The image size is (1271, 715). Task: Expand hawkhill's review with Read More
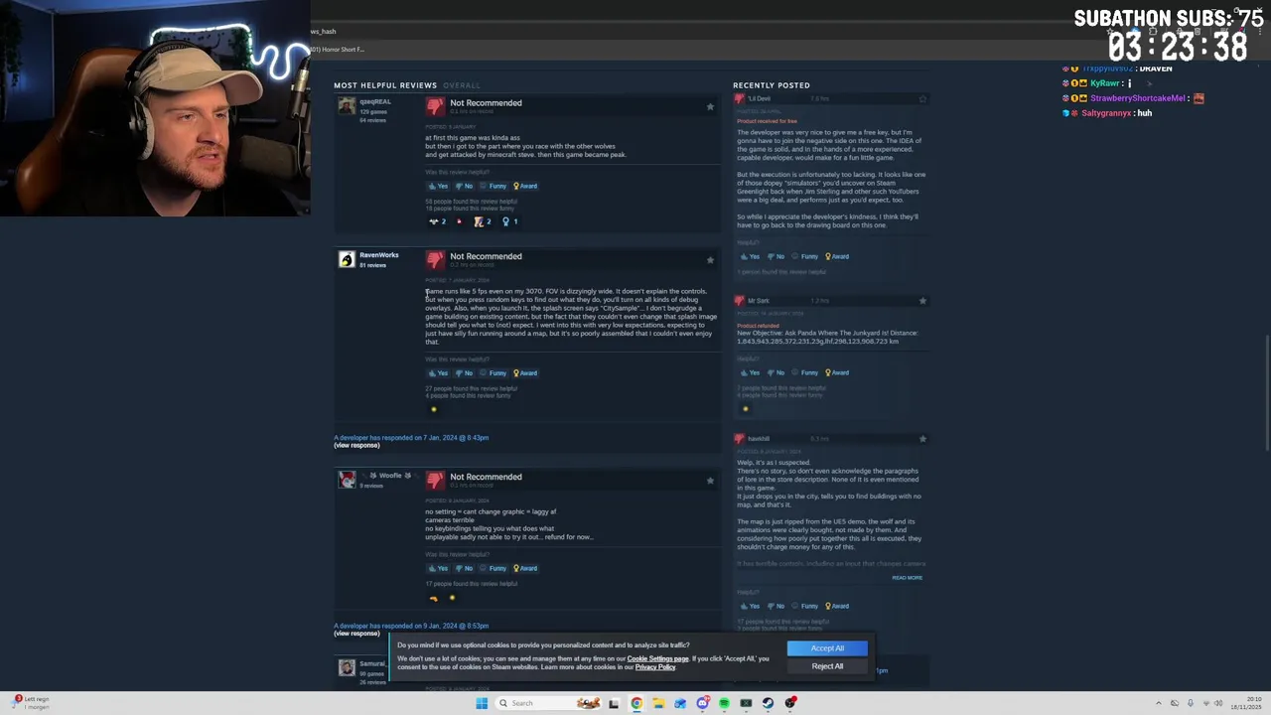[907, 578]
